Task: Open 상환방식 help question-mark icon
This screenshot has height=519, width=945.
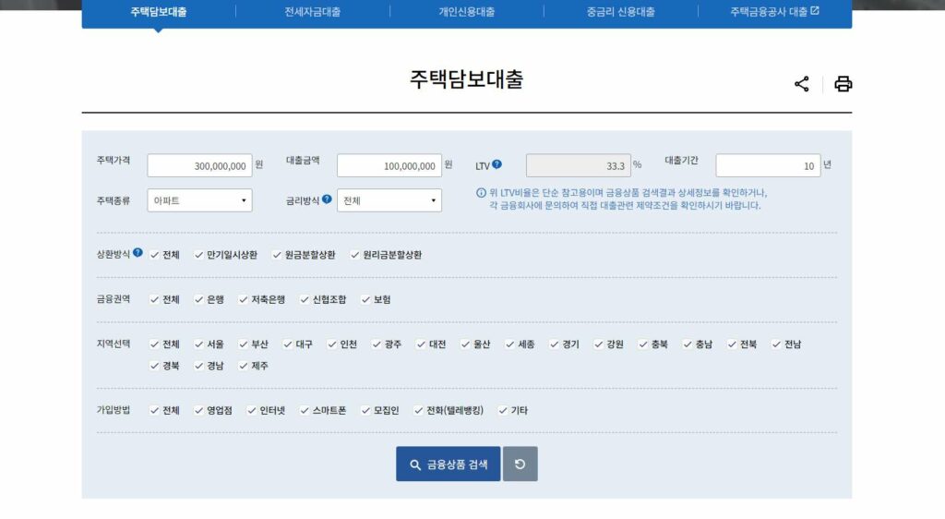Action: click(x=138, y=252)
